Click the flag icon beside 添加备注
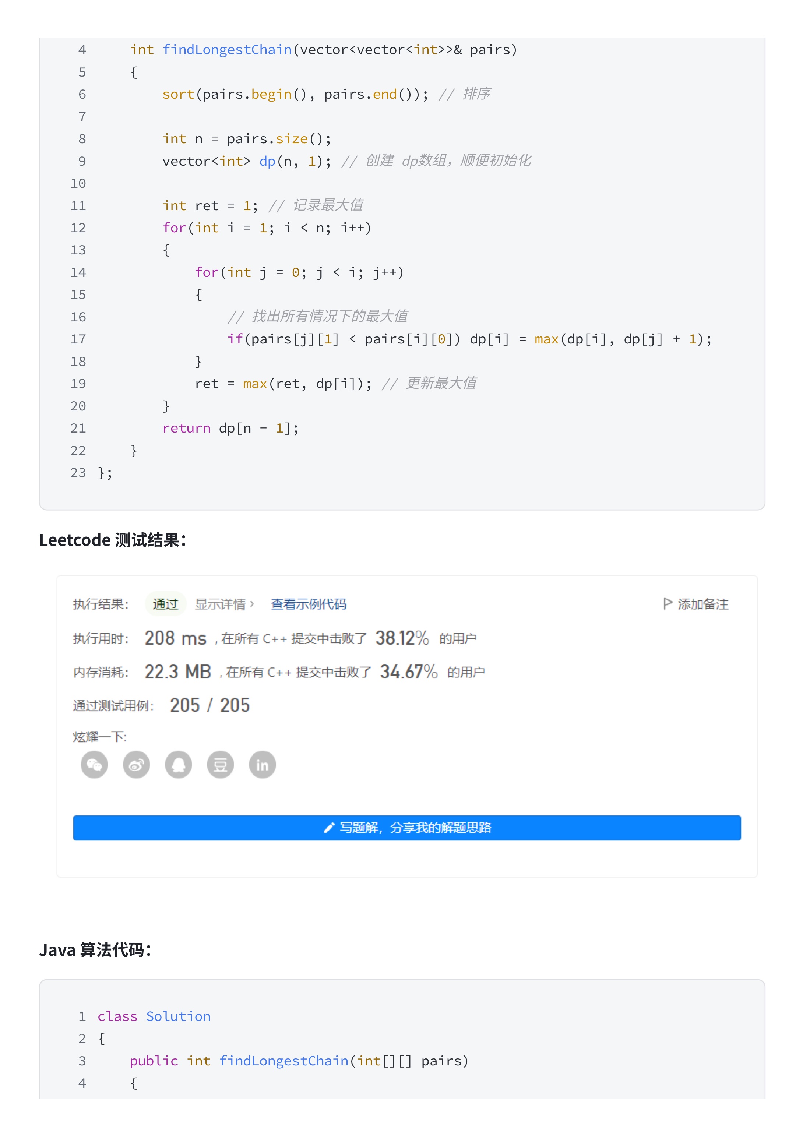This screenshot has width=803, height=1135. pyautogui.click(x=667, y=604)
